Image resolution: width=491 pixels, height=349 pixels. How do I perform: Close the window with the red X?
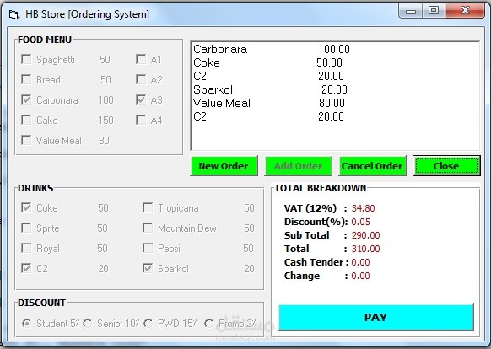[465, 11]
